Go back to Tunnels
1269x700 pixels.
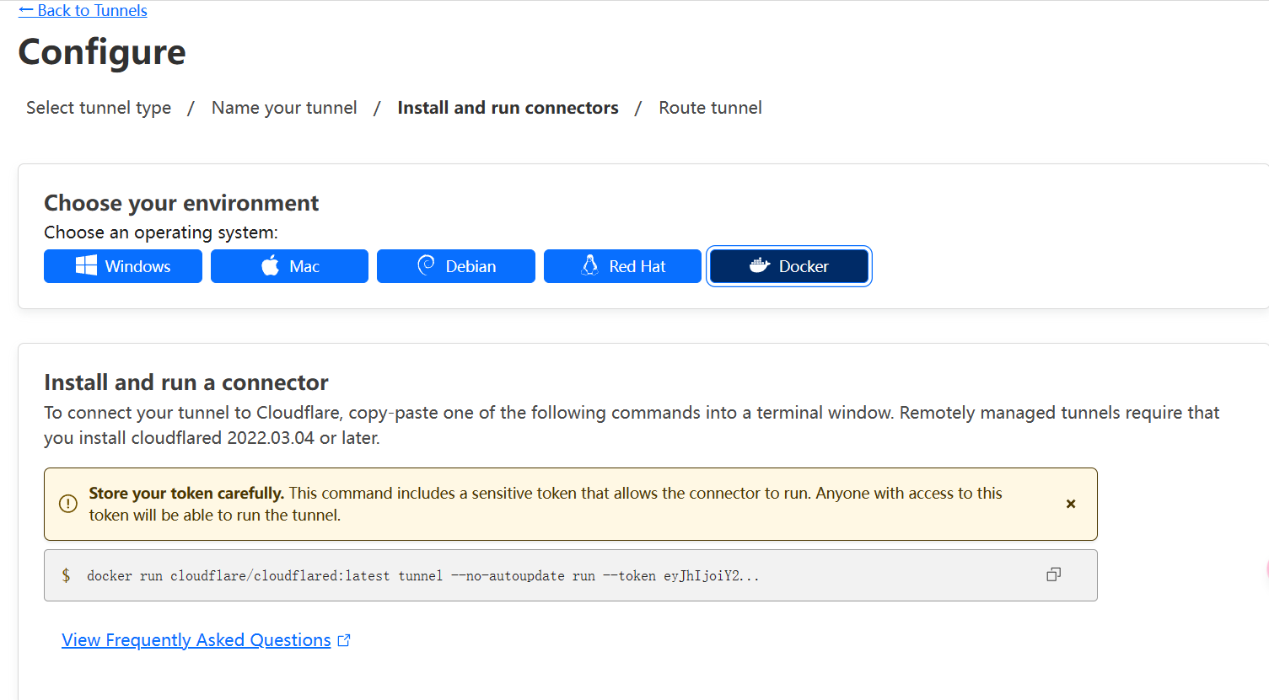[x=83, y=11]
